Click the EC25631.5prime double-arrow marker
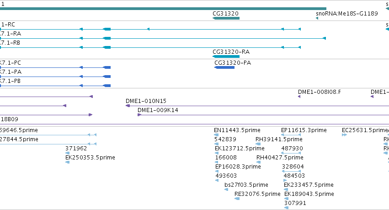Viewport: 389px width, 210px height. pos(344,135)
